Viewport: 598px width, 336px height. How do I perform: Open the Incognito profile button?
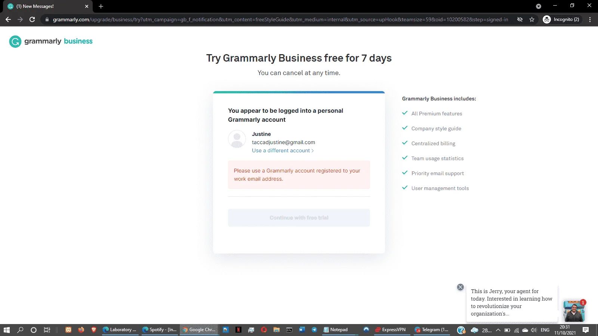click(561, 19)
